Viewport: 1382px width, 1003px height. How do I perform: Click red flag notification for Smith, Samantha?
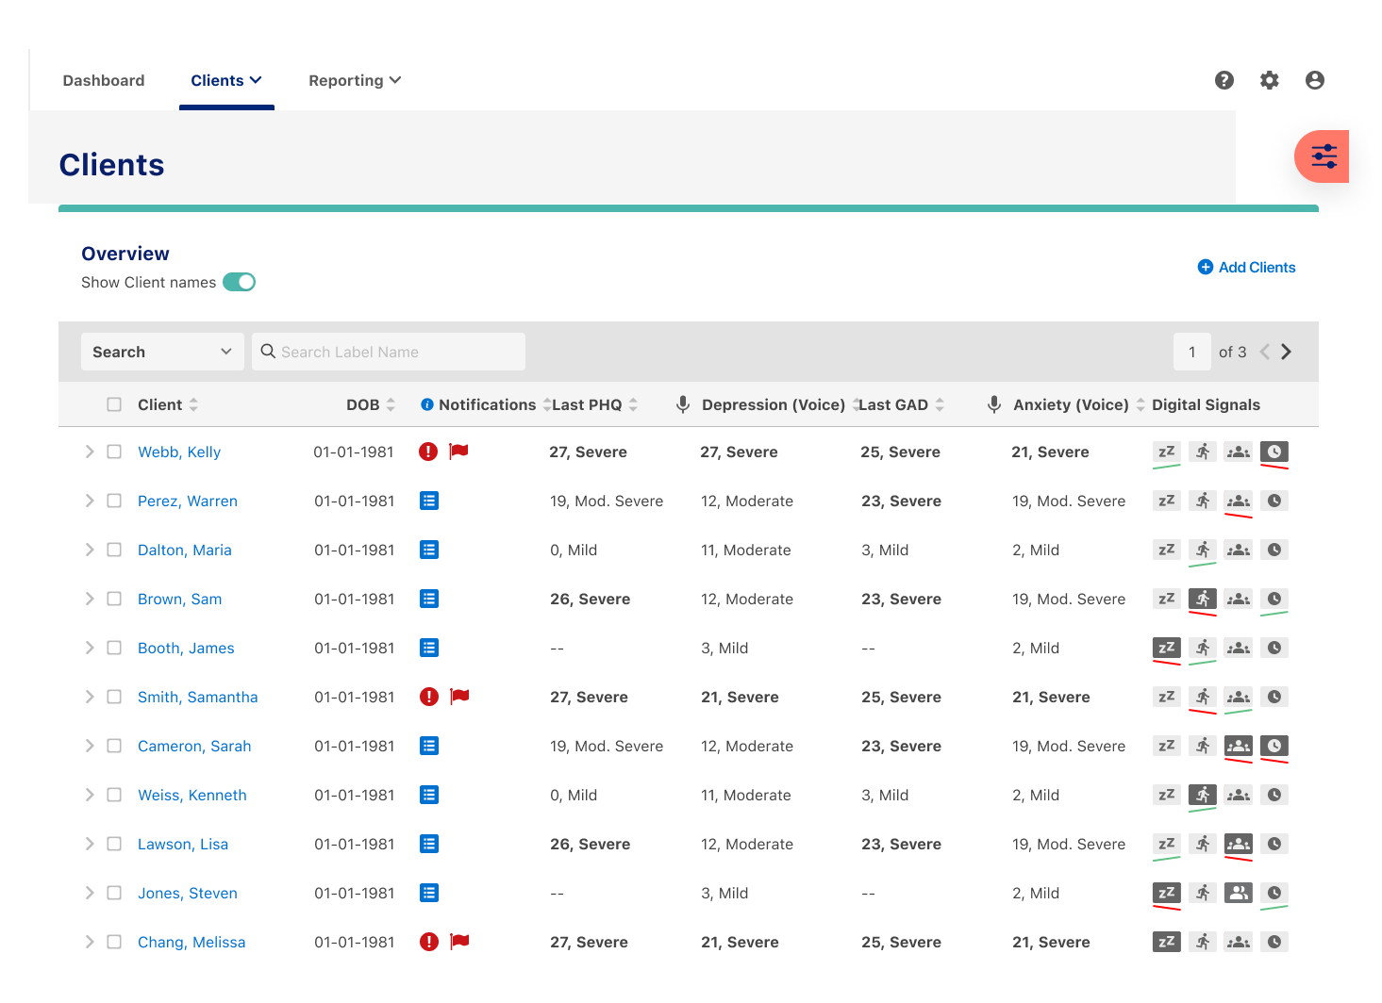[x=459, y=696]
